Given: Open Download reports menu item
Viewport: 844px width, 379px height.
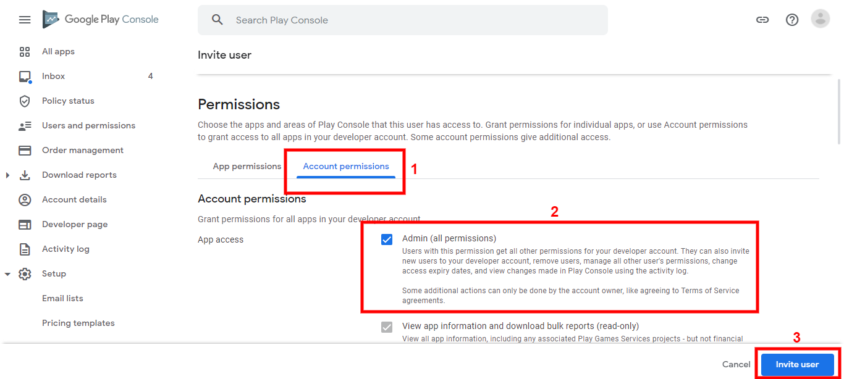Looking at the screenshot, I should pyautogui.click(x=79, y=175).
